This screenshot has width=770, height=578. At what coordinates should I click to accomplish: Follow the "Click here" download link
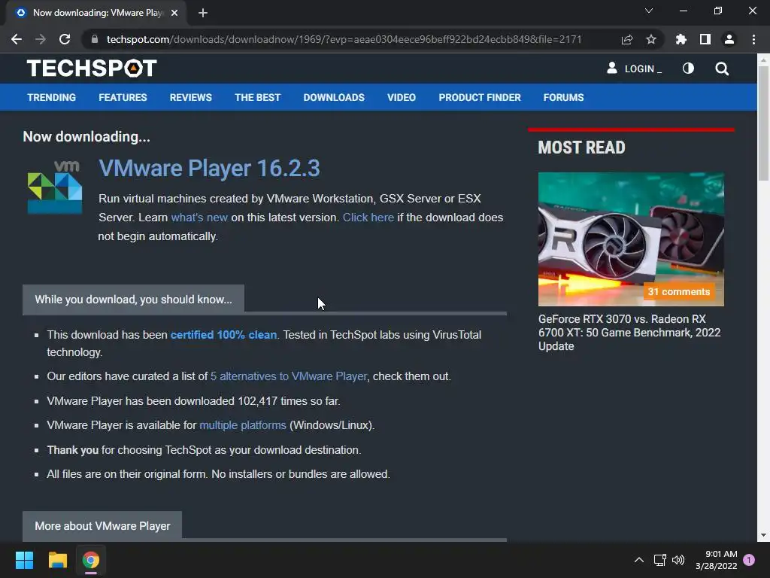(368, 218)
